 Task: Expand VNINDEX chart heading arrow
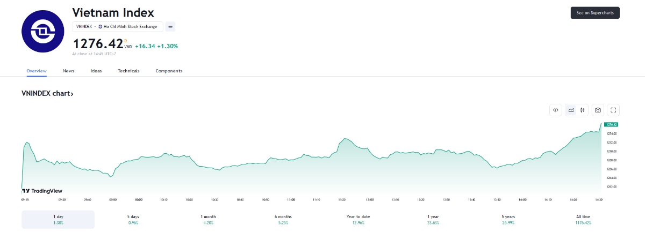pos(71,94)
